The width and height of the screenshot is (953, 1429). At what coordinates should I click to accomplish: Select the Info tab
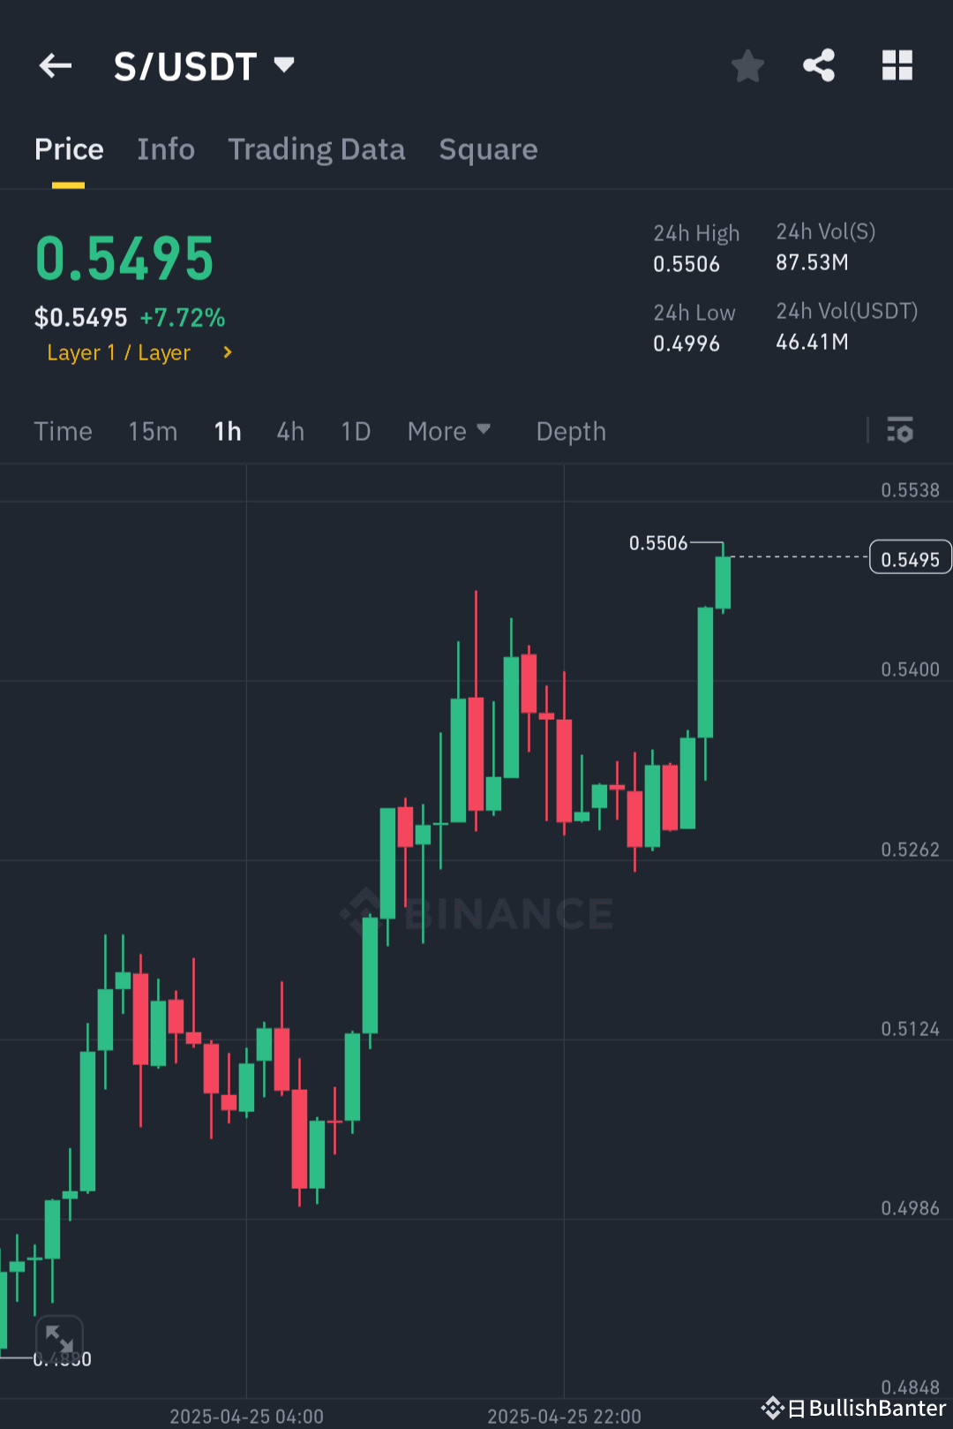pyautogui.click(x=166, y=149)
